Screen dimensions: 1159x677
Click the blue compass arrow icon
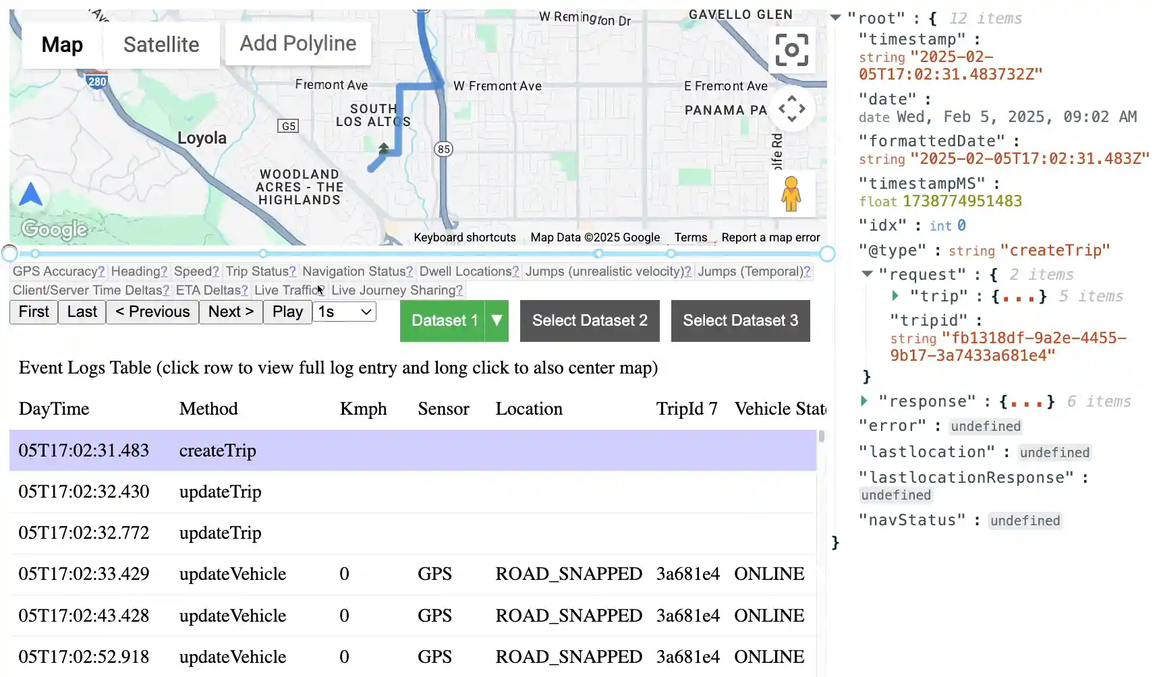pyautogui.click(x=30, y=194)
